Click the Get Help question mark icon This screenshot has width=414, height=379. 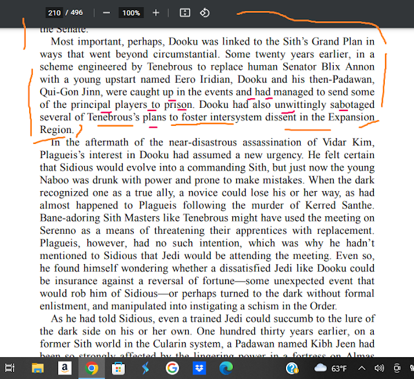pyautogui.click(x=292, y=368)
